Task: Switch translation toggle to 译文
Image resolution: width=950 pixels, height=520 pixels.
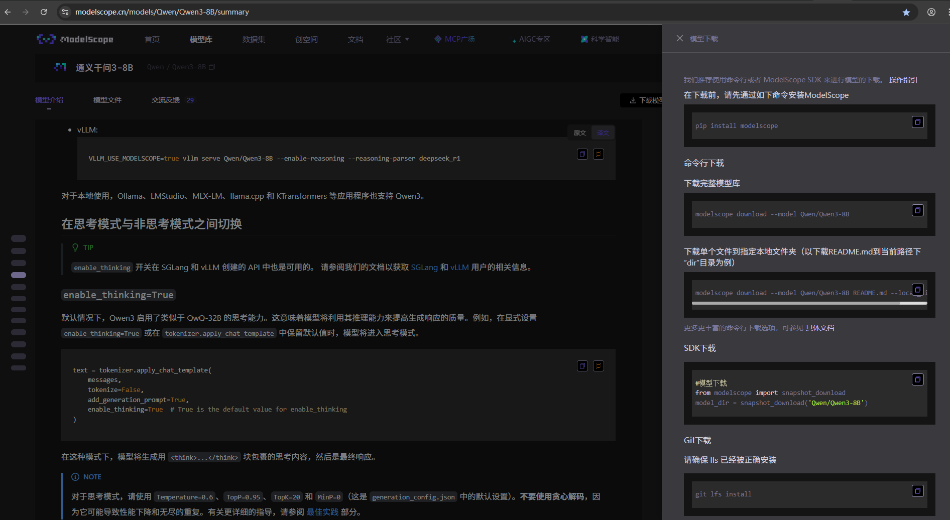Action: [603, 133]
